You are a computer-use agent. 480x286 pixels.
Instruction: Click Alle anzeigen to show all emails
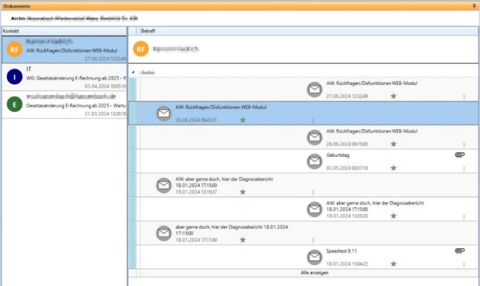coord(314,273)
